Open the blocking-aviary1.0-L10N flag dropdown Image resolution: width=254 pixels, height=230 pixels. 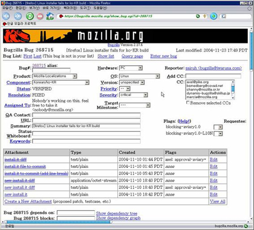218,133
